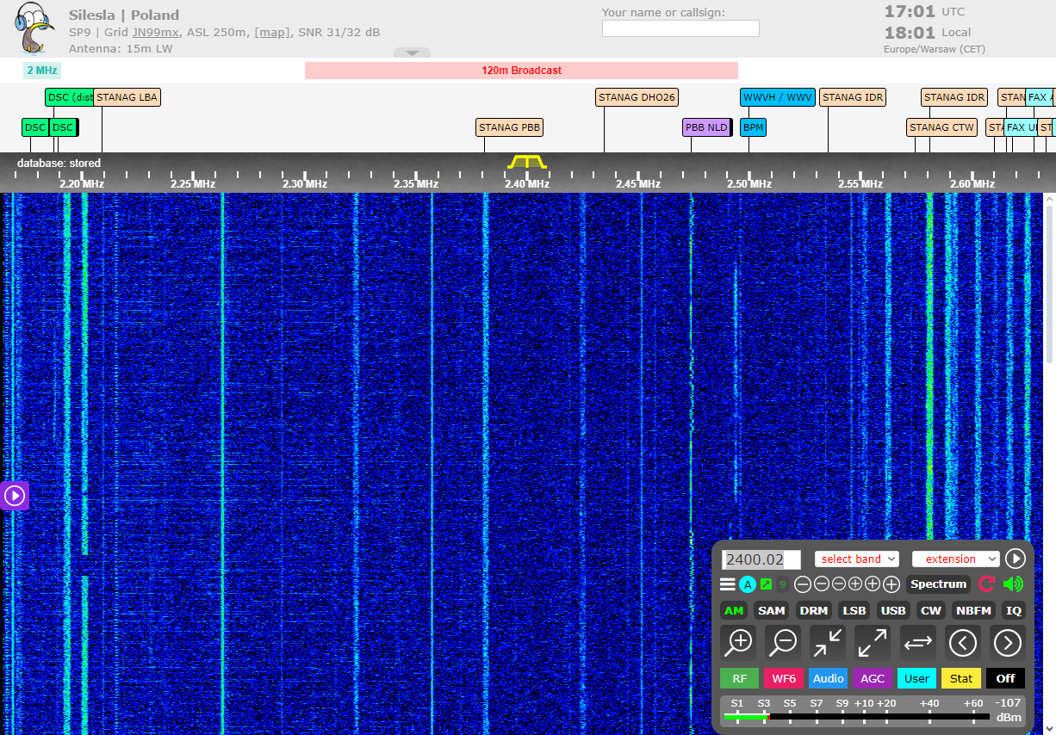Click the Silesia | Poland title
Image resolution: width=1056 pixels, height=735 pixels.
click(124, 15)
